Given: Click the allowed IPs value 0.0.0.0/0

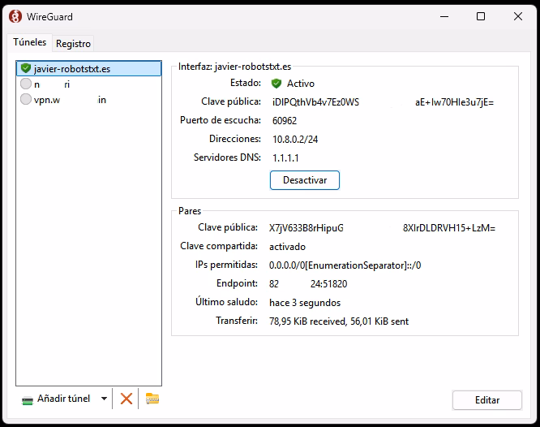Looking at the screenshot, I should [345, 265].
